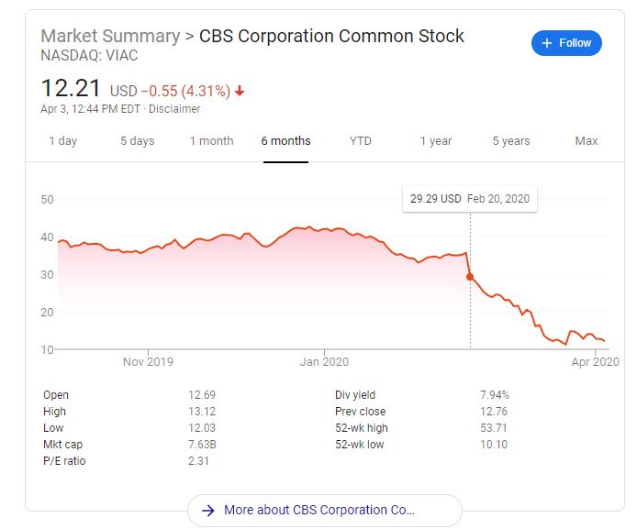The width and height of the screenshot is (637, 529).
Task: Switch to YTD view
Action: point(361,141)
